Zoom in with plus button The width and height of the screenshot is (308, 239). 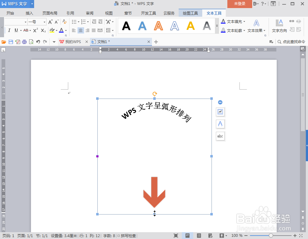[x=295, y=236]
